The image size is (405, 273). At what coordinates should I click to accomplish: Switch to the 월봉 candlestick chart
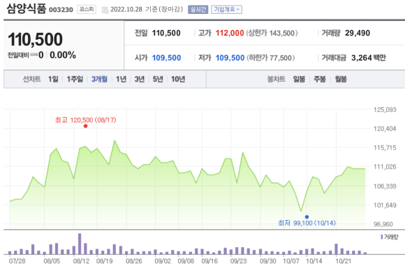(x=341, y=79)
